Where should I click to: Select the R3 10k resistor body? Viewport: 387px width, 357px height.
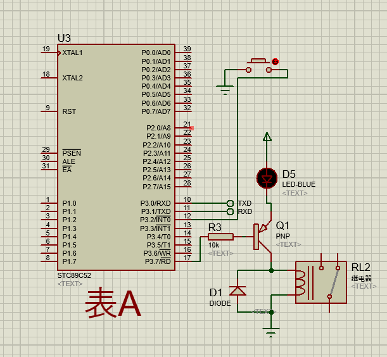point(220,237)
